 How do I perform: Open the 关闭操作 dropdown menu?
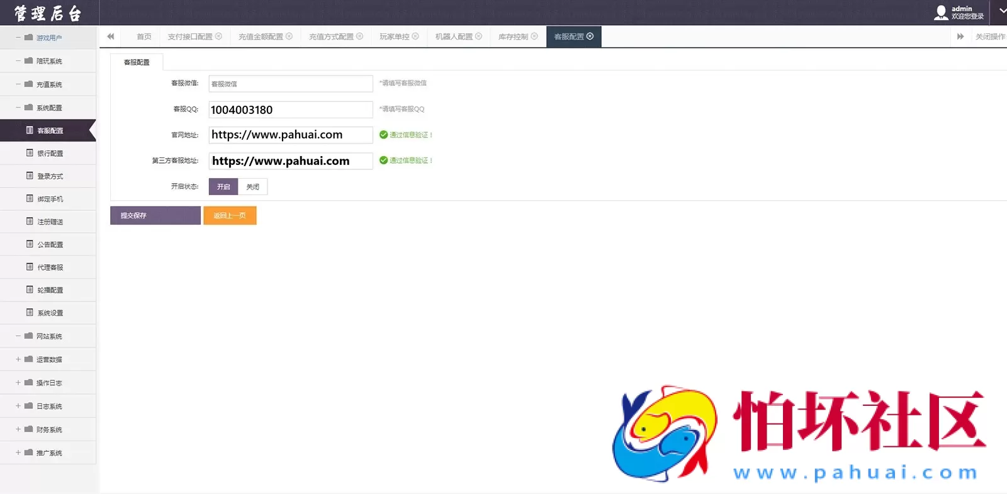tap(989, 36)
